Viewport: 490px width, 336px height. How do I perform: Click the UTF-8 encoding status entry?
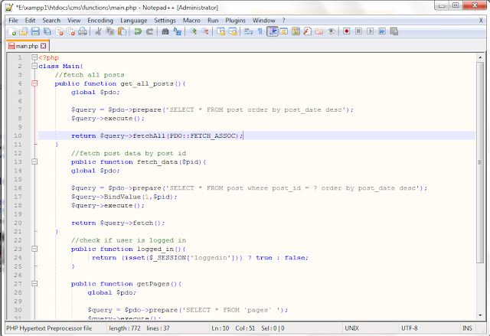point(410,328)
